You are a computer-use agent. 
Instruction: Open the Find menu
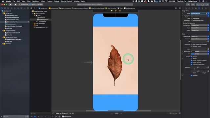tap(29, 1)
